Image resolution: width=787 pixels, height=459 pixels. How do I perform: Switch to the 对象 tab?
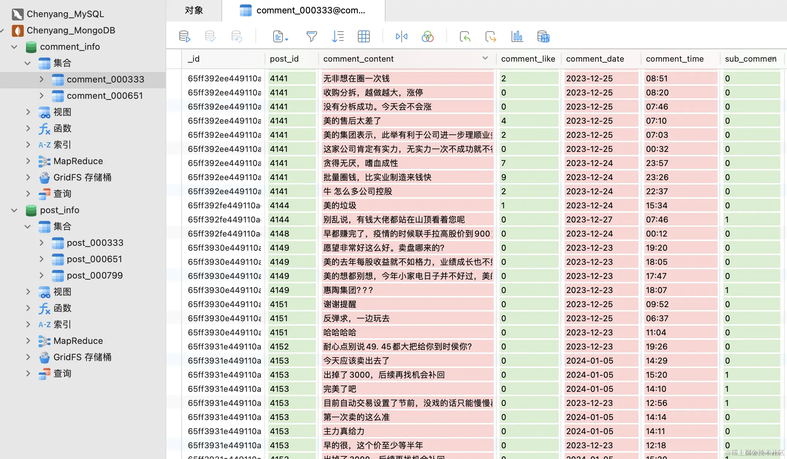pos(194,10)
